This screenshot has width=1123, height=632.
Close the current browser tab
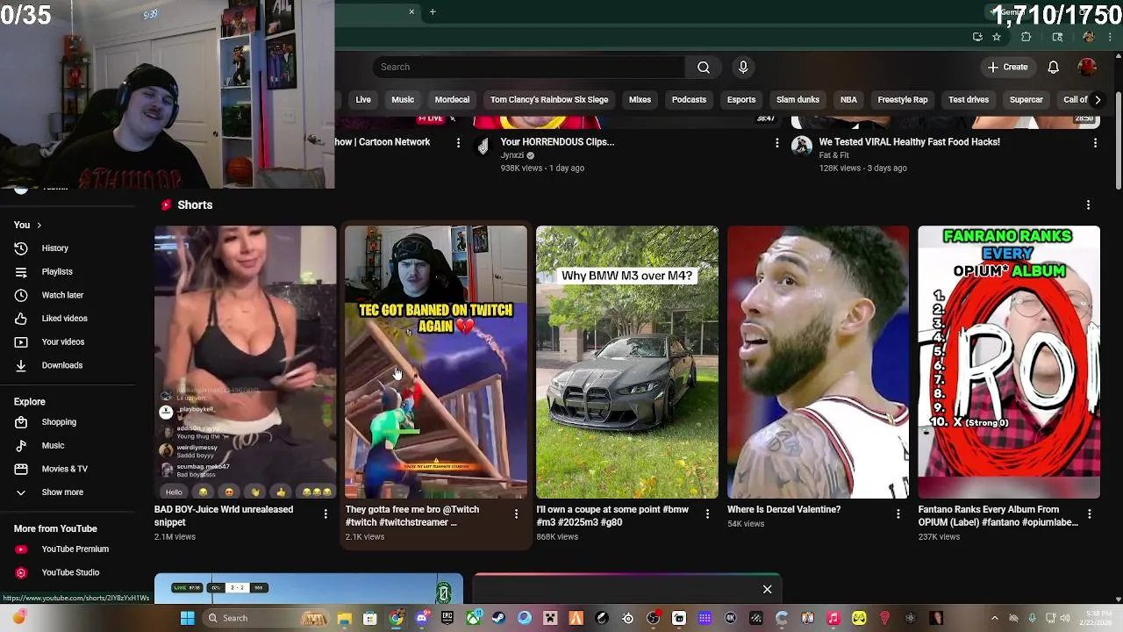(x=411, y=11)
